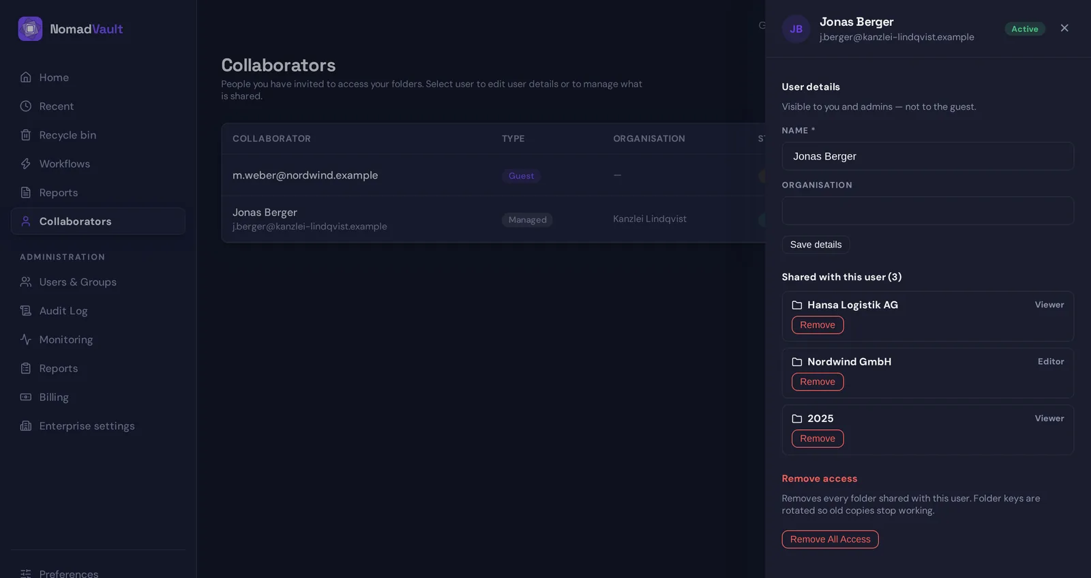Click the Kanzlei Lindqvist organisation cell
Viewport: 1091px width, 578px height.
(x=650, y=219)
